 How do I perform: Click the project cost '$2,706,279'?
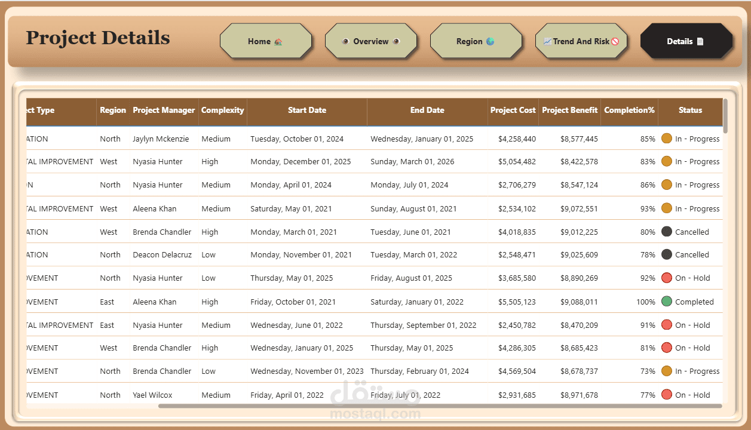pos(517,185)
